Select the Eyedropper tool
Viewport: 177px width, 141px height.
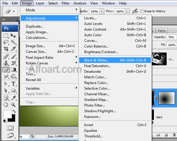[x=13, y=98]
